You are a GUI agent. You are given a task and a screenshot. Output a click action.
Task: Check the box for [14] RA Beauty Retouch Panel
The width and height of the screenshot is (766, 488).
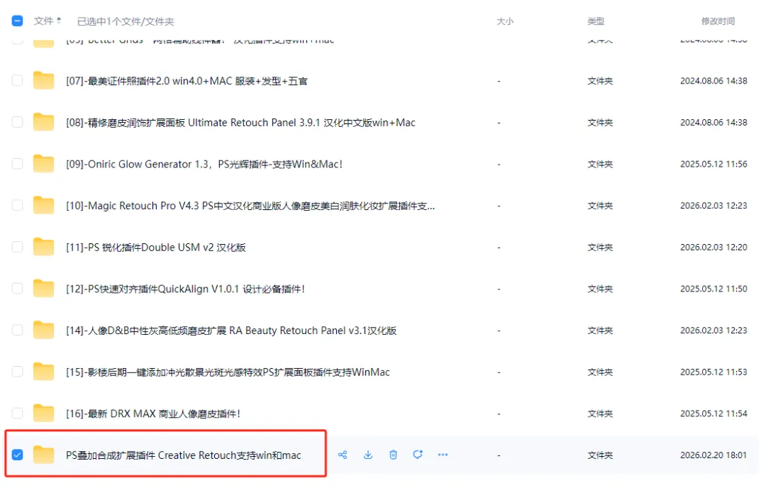coord(17,331)
